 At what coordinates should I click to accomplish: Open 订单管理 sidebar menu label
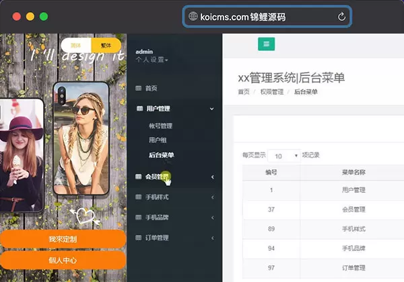click(157, 238)
